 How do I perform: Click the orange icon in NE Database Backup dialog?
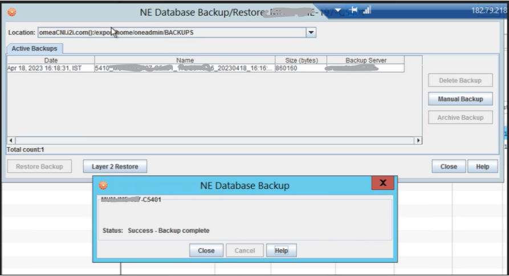click(x=103, y=185)
